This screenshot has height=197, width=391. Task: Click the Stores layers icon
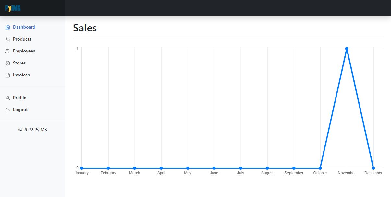pyautogui.click(x=8, y=63)
